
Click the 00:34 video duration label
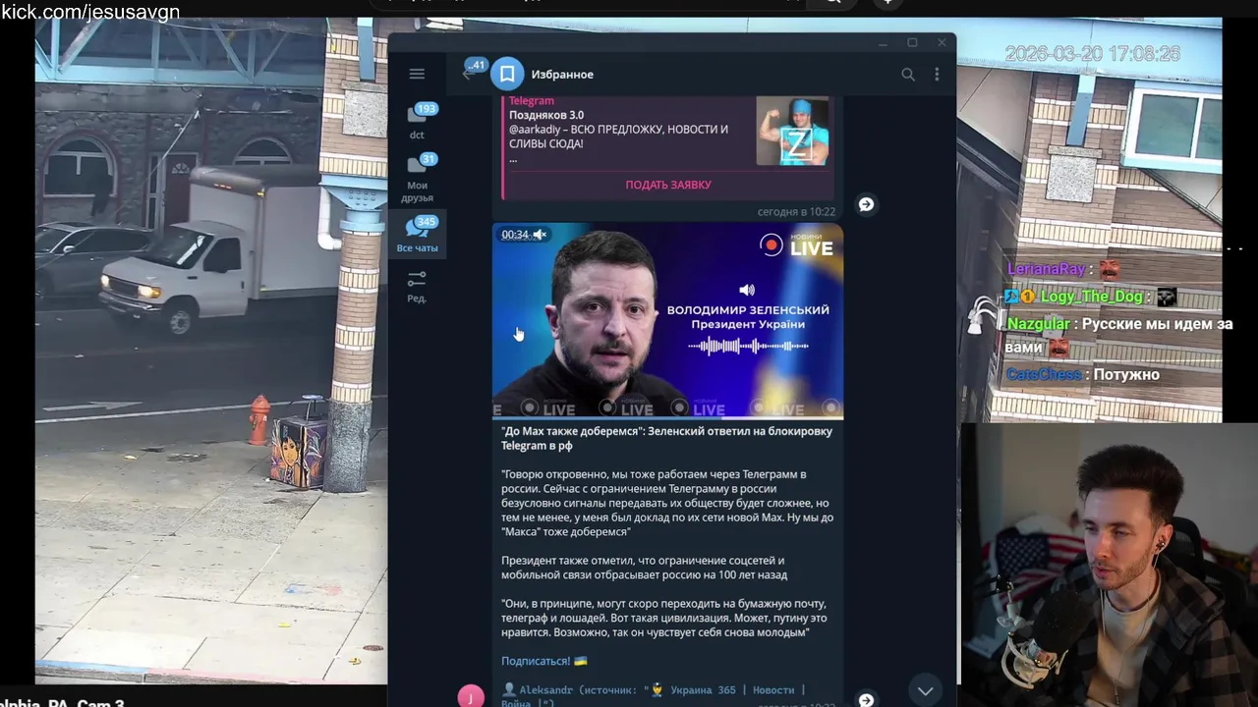pyautogui.click(x=515, y=235)
